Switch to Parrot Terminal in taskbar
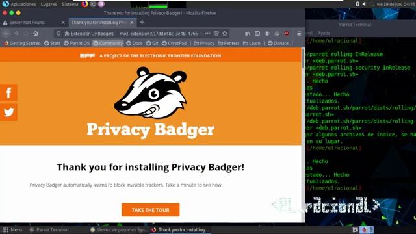This screenshot has width=416, height=234. (49, 229)
